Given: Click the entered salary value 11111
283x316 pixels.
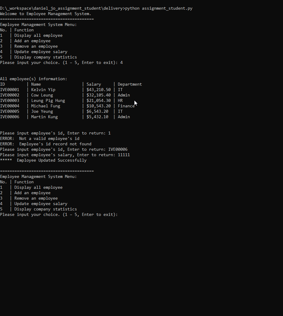Looking at the screenshot, I should (124, 155).
